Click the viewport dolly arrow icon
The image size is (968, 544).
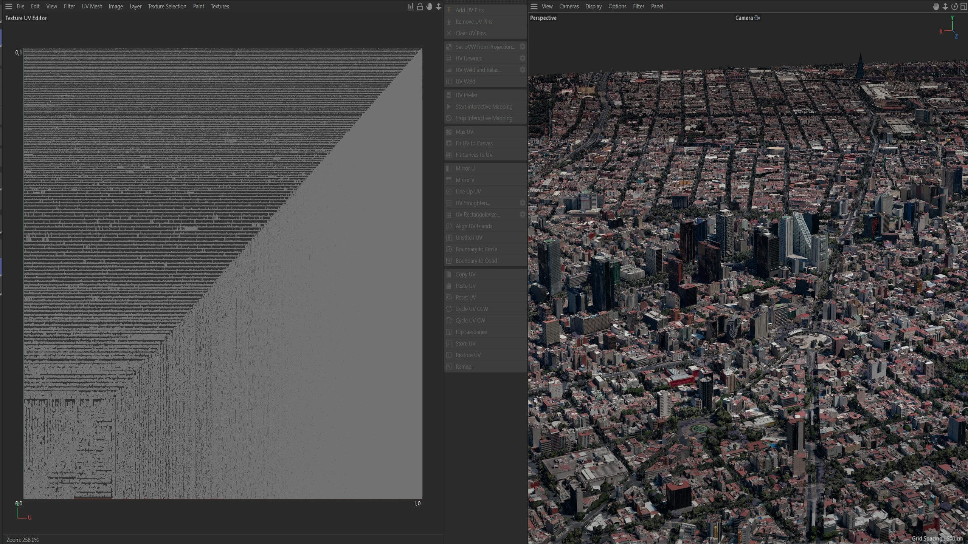(945, 6)
